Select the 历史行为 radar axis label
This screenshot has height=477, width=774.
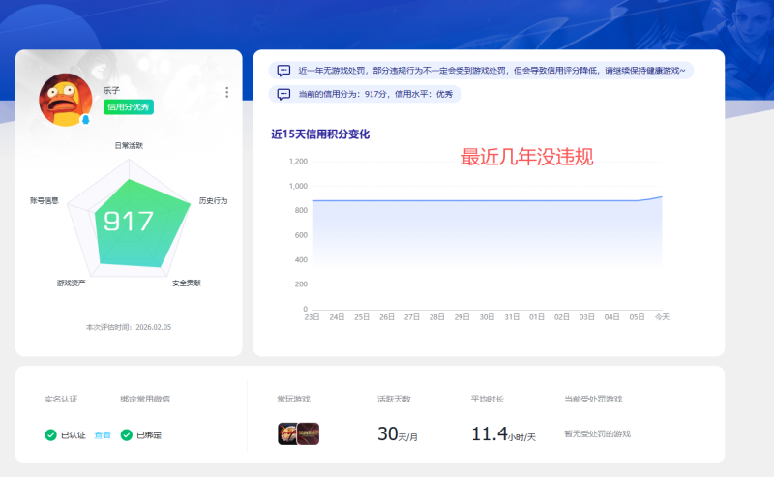tap(213, 200)
